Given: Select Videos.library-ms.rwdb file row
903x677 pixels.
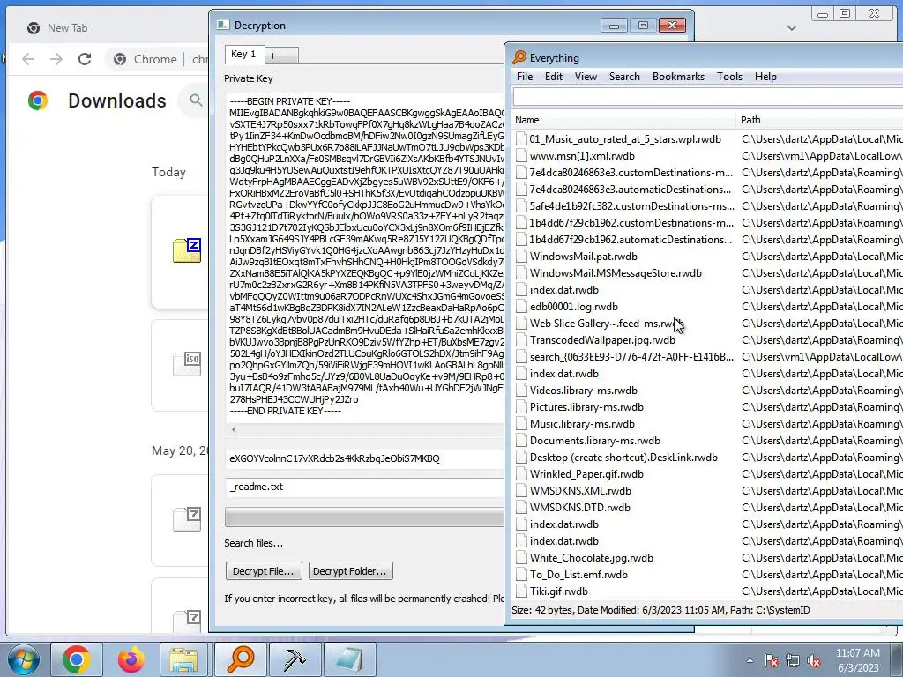Looking at the screenshot, I should point(584,391).
